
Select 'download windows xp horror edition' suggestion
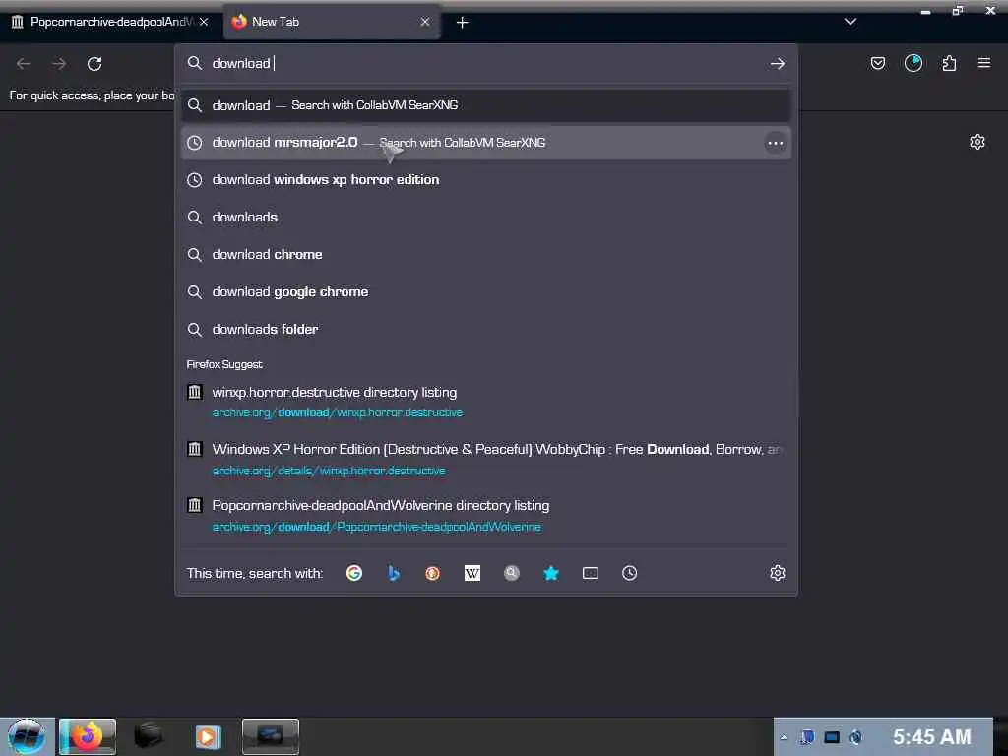point(485,180)
